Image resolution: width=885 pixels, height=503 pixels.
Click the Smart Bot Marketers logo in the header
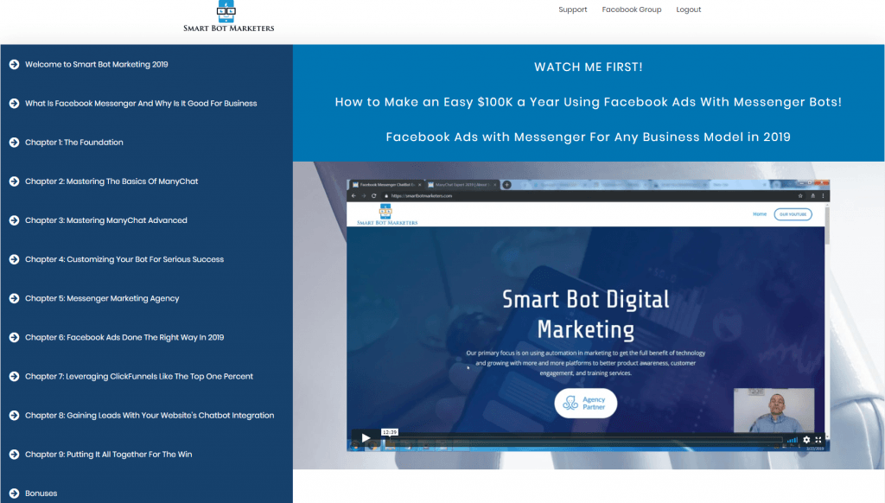click(228, 16)
